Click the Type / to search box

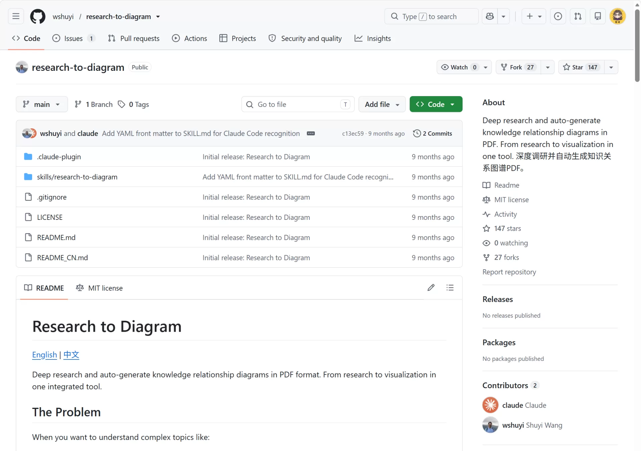tap(431, 16)
